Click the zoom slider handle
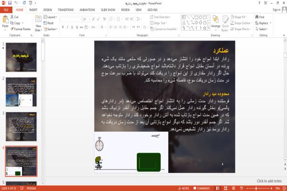Screen dimensions: 287x191 [256, 188]
